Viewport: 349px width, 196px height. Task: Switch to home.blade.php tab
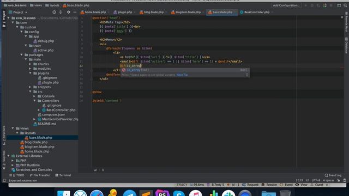click(94, 12)
